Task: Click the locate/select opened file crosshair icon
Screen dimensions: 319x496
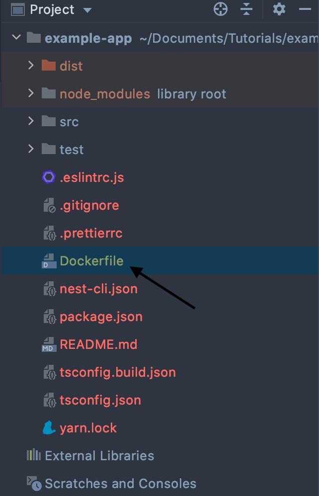Action: [220, 9]
